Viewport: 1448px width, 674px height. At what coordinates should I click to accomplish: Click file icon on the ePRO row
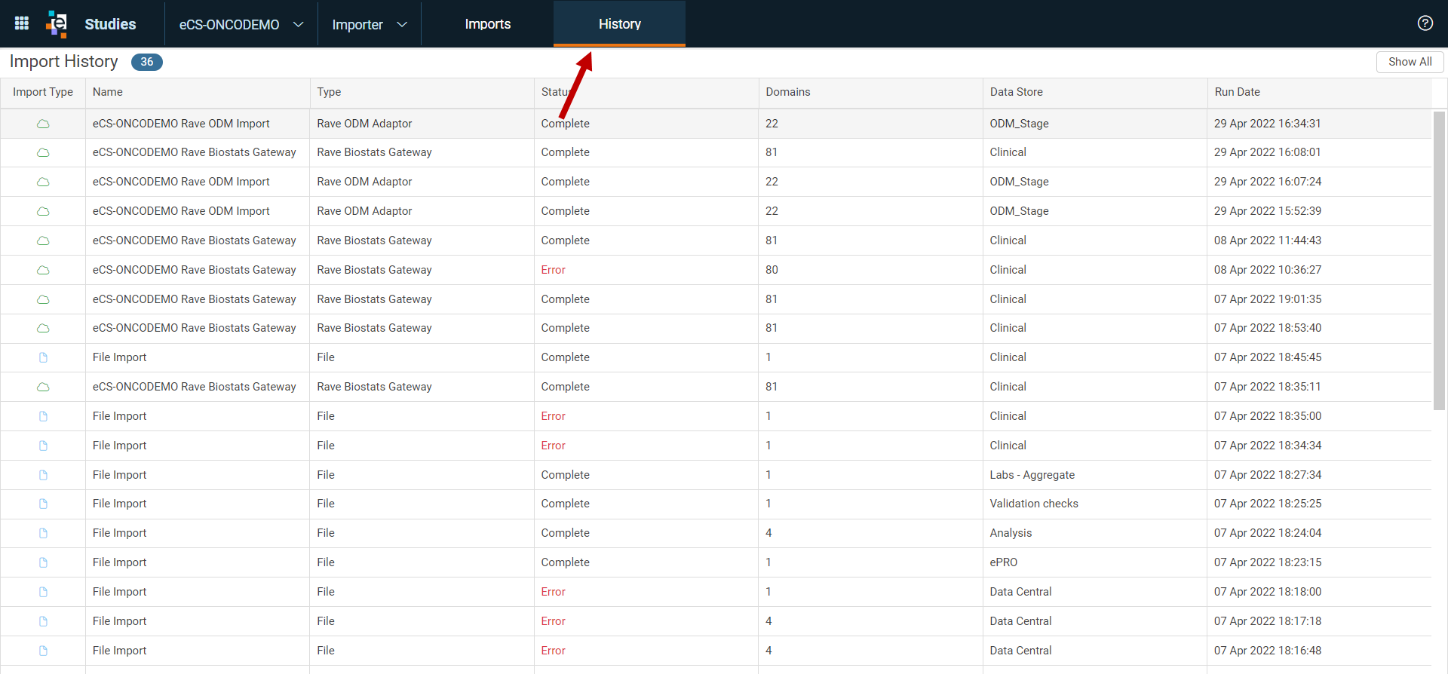(x=43, y=562)
